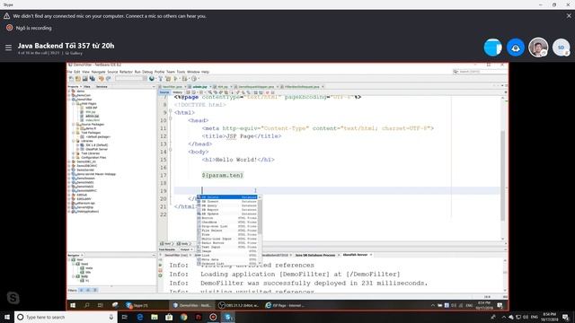Viewport: 575px width, 323px height.
Task: Open the project configuration combo box
Action: (131, 78)
